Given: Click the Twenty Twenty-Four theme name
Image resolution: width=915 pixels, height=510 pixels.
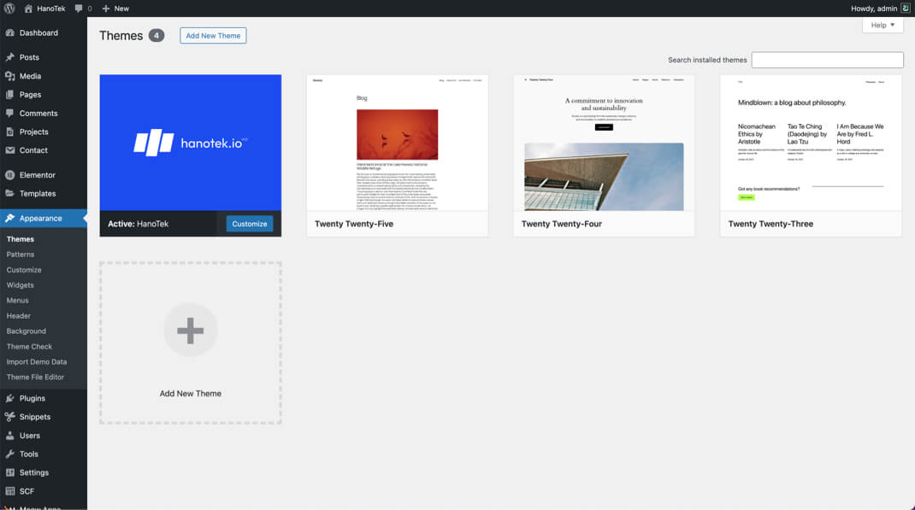Looking at the screenshot, I should click(561, 224).
